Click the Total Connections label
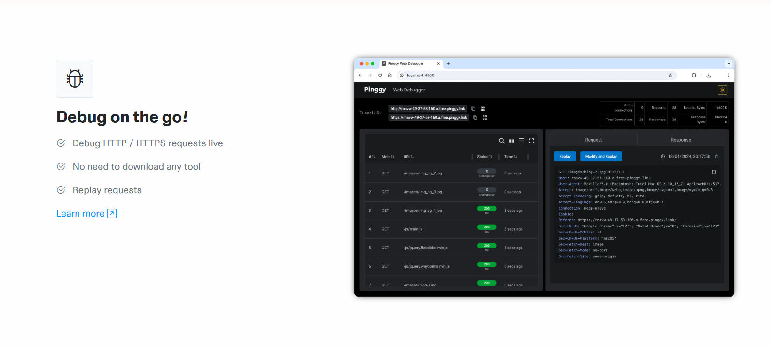771x346 pixels. pyautogui.click(x=620, y=120)
